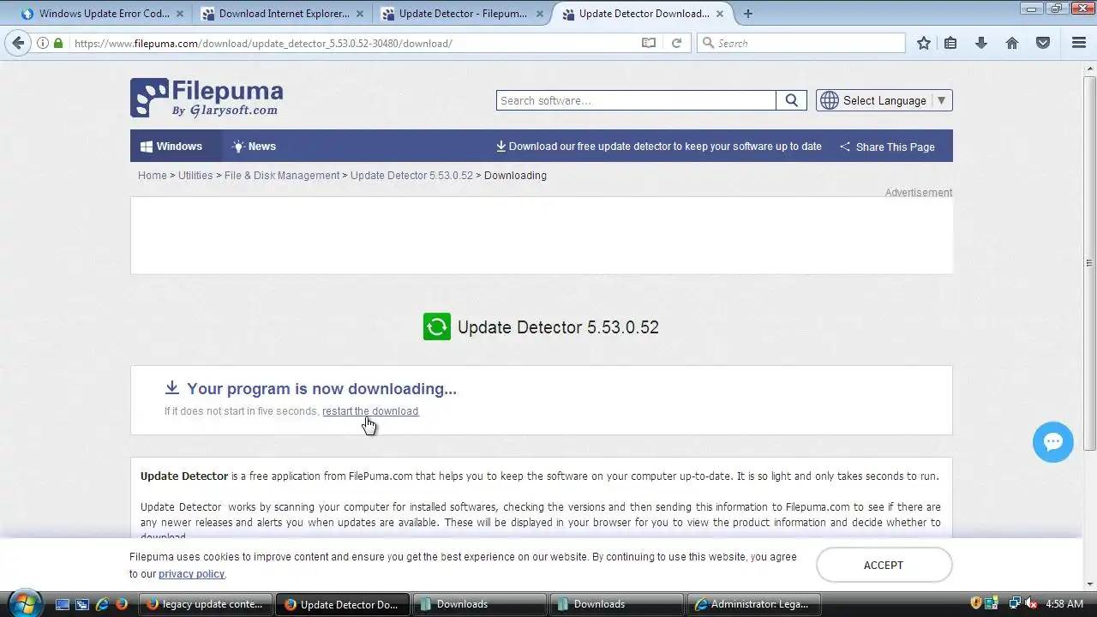Click the browser URL address bar

pyautogui.click(x=356, y=43)
